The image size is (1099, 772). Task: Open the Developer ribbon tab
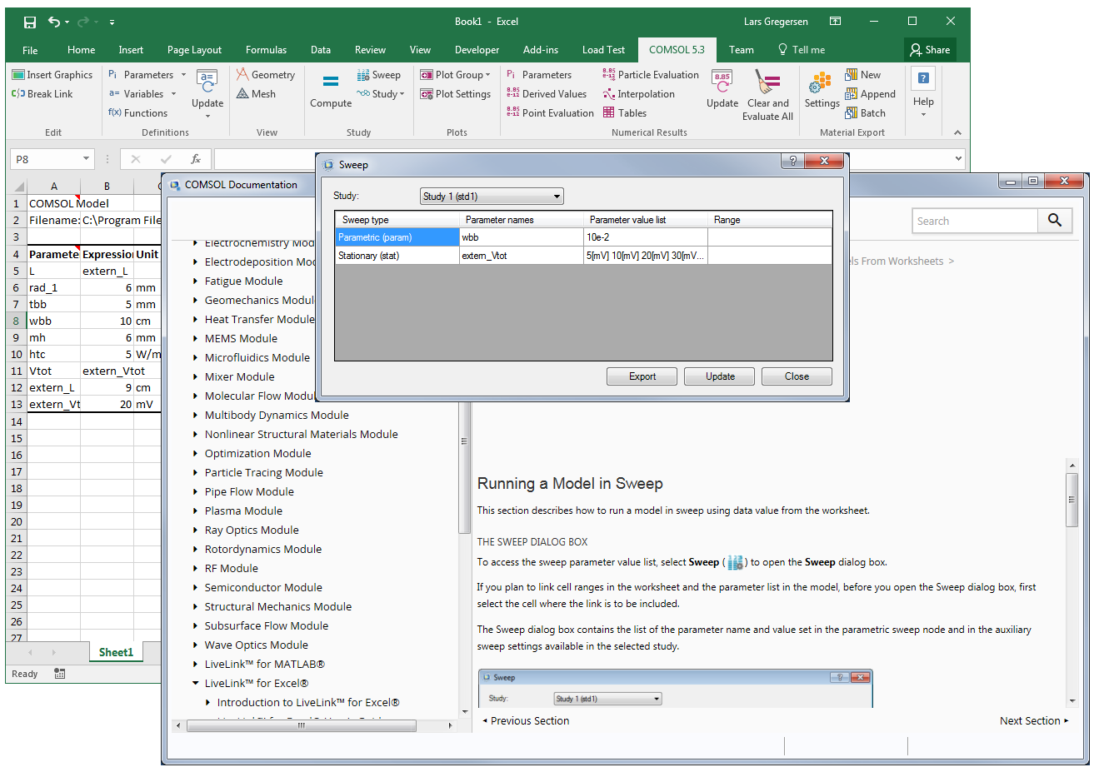tap(477, 50)
